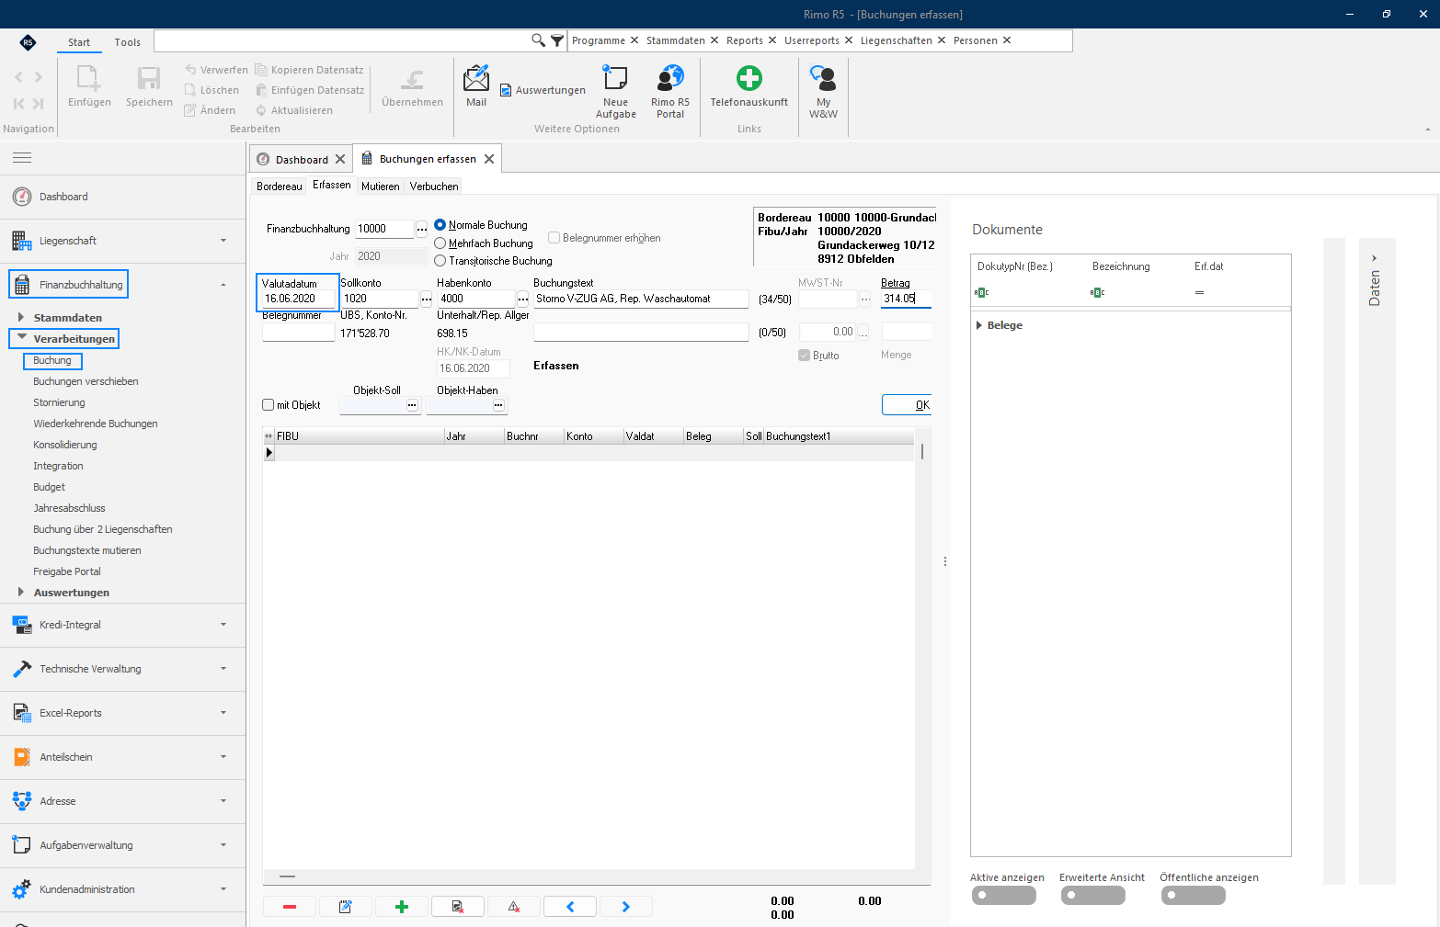Toggle the hamburger sidebar menu

pyautogui.click(x=22, y=158)
